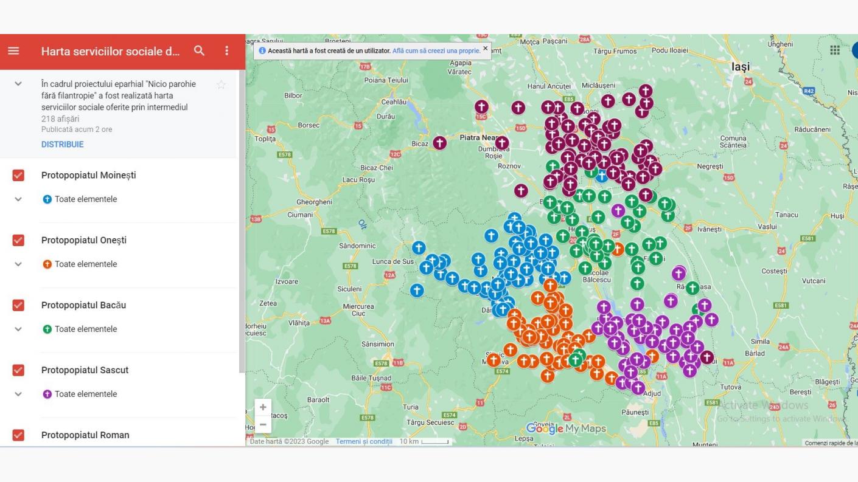Image resolution: width=858 pixels, height=482 pixels.
Task: Select the purple Protopopiatul Sascut legend marker icon
Action: [47, 394]
